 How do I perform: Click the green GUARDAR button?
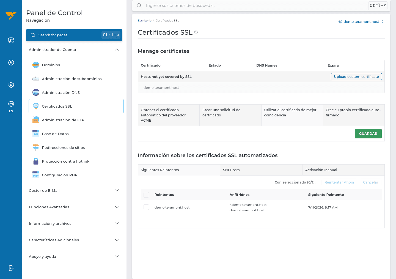(368, 134)
